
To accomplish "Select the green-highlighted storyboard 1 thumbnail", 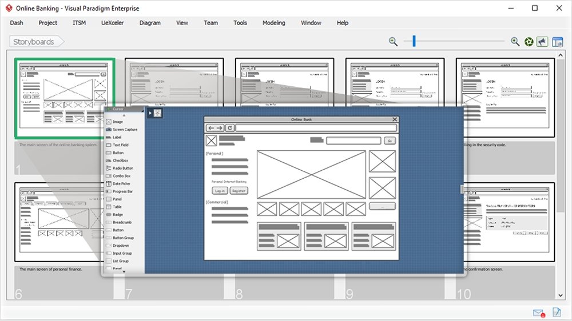I will click(x=65, y=98).
